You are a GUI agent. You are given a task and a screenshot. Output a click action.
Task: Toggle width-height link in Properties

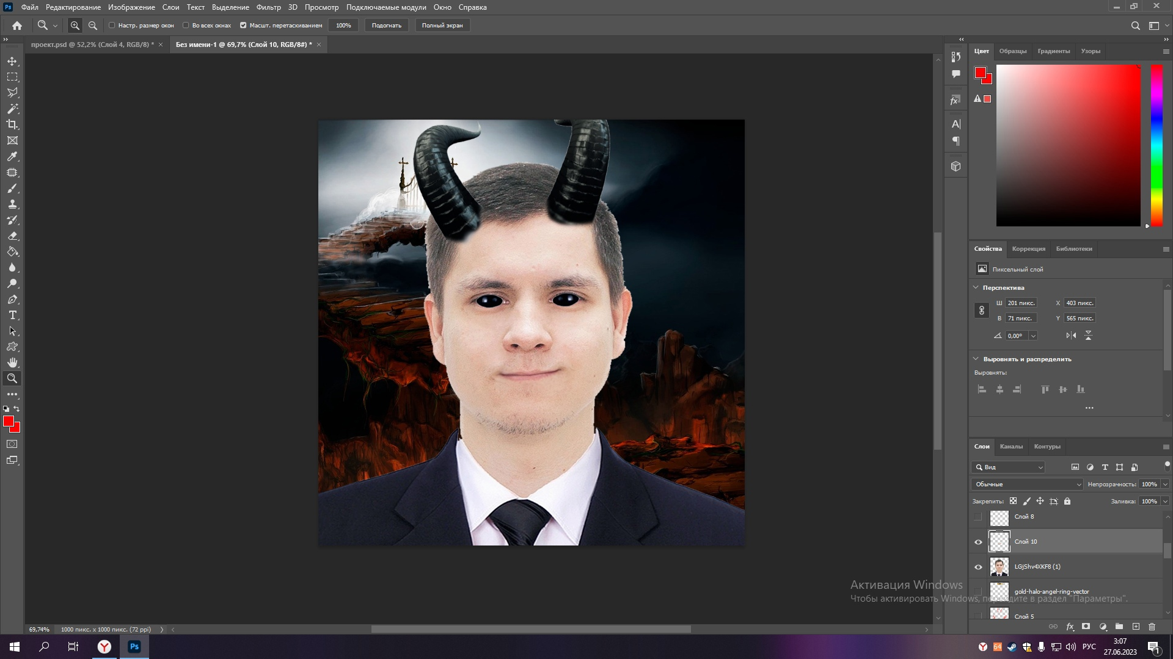coord(982,311)
